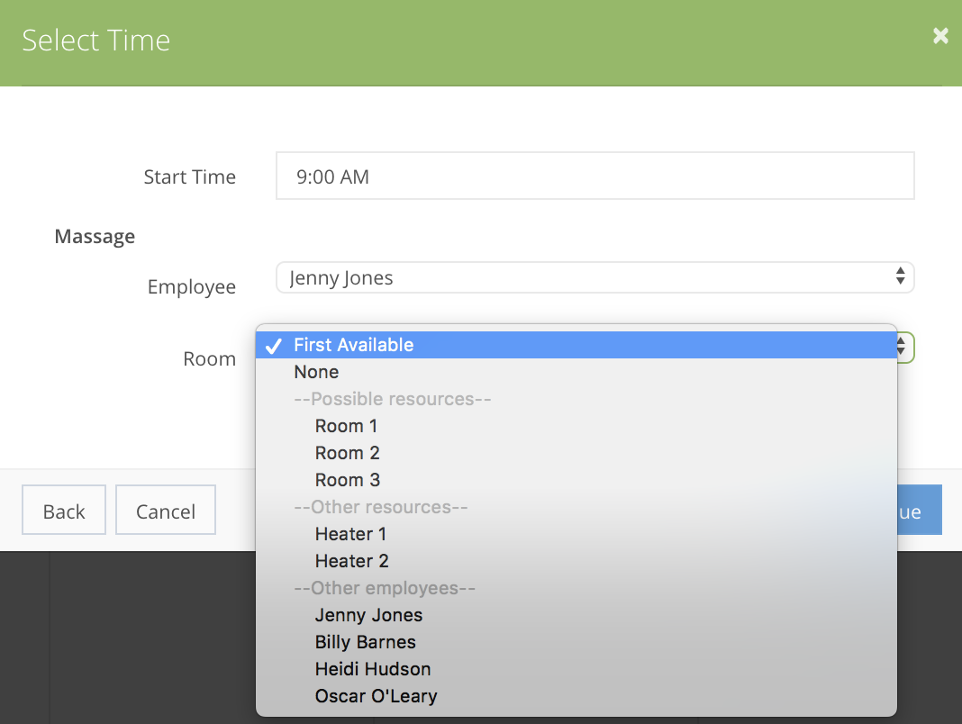Close the Select Time dialog

pos(940,36)
